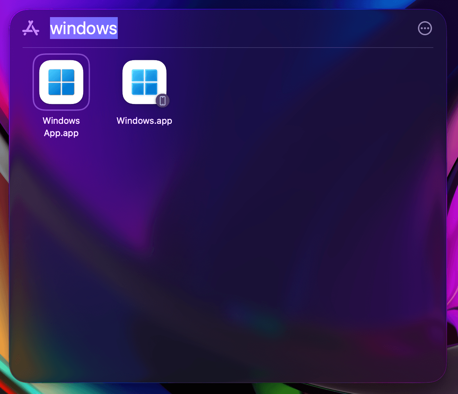
Task: Select the "Windows.app" label text
Action: (x=144, y=121)
